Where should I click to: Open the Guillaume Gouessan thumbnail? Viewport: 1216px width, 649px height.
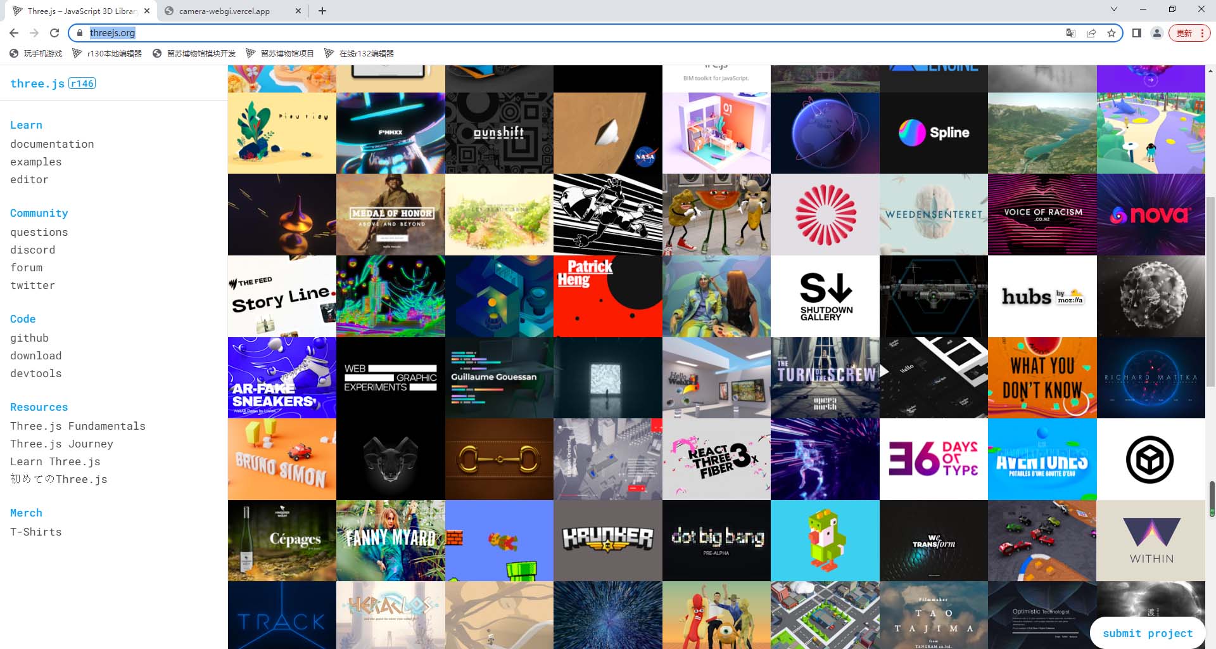point(499,378)
